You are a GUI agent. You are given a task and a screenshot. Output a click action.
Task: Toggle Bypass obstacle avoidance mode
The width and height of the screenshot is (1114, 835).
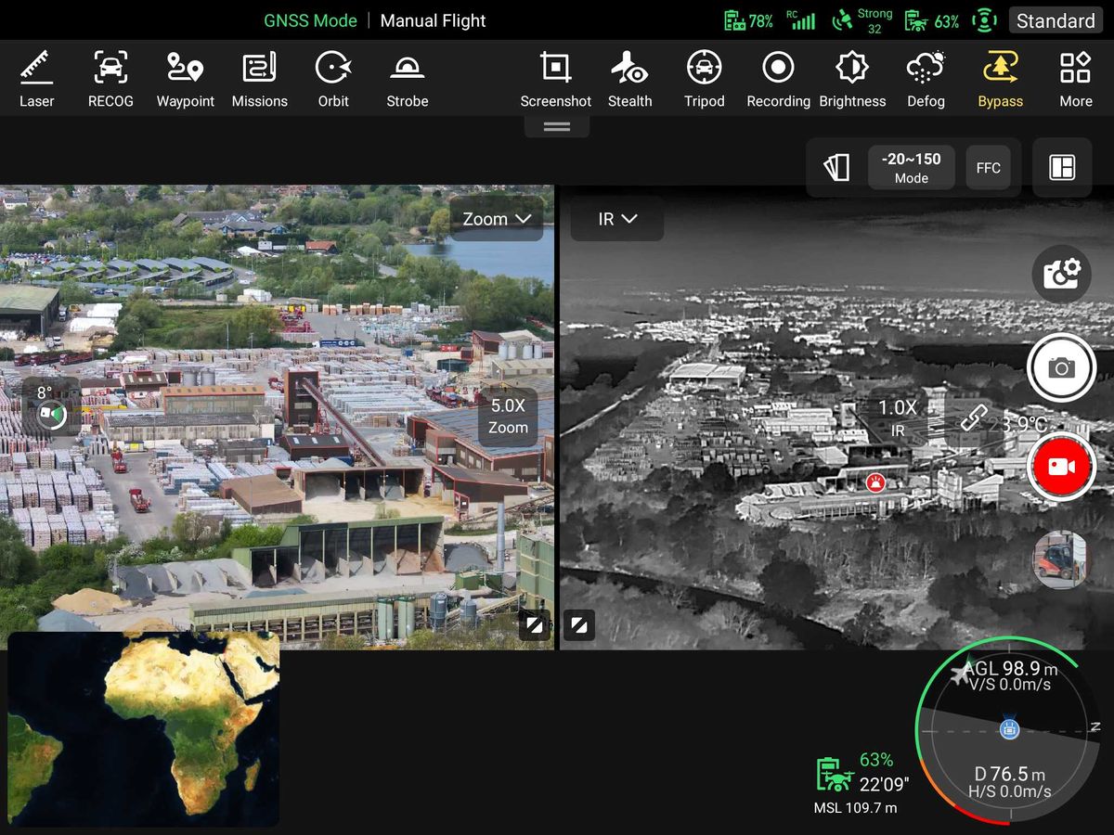(x=1000, y=78)
